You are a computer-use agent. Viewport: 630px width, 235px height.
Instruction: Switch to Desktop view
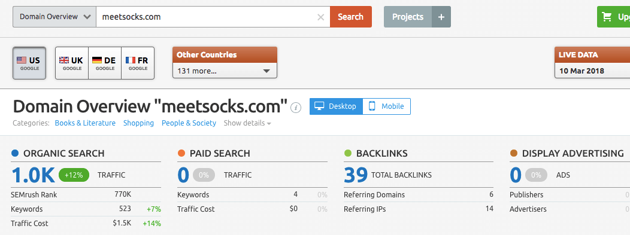[336, 106]
